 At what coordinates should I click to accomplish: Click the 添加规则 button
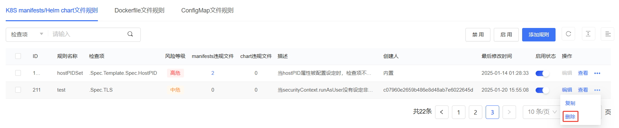click(x=539, y=35)
